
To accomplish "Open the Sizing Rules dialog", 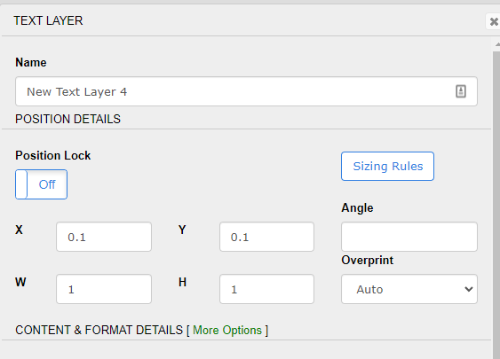I will point(387,166).
